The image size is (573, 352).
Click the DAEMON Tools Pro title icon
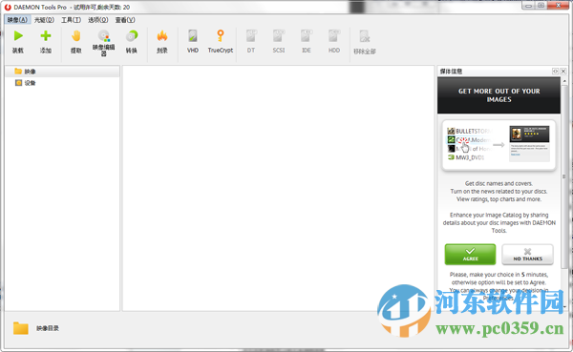tap(8, 7)
